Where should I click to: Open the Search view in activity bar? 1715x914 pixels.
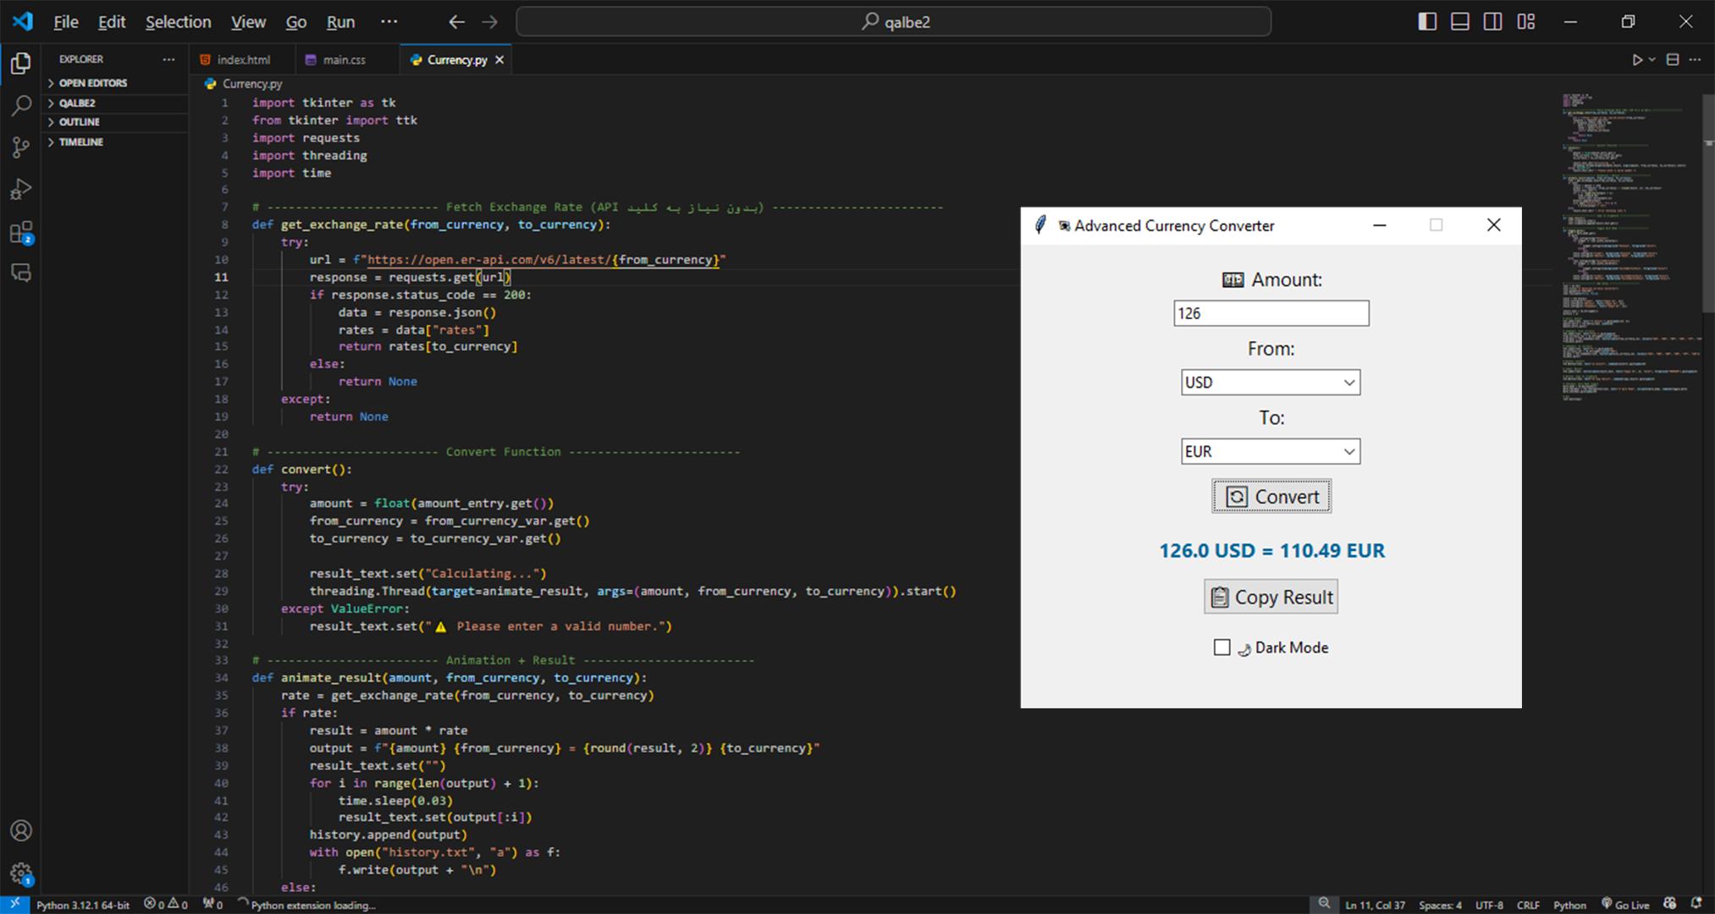click(21, 106)
